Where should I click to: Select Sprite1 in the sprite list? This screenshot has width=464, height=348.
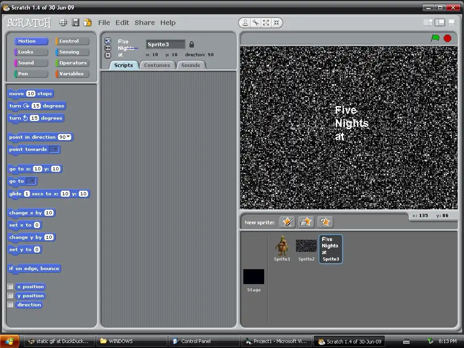(282, 248)
